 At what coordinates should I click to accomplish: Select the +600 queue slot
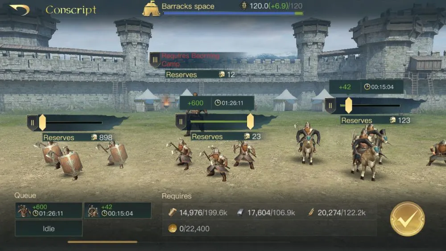pyautogui.click(x=49, y=210)
